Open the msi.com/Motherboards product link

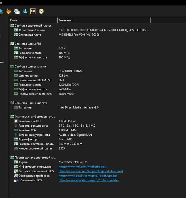82,167
